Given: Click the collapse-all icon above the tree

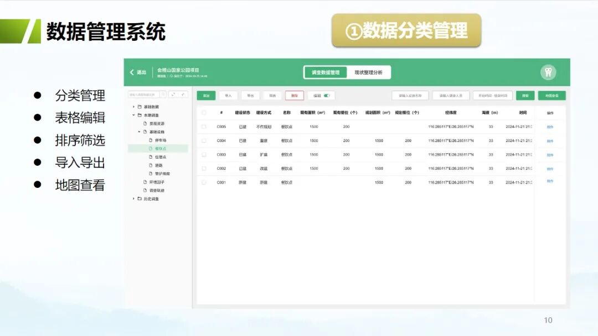Looking at the screenshot, I should click(183, 95).
